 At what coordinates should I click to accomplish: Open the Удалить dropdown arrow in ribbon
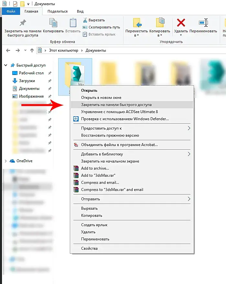pos(181,35)
